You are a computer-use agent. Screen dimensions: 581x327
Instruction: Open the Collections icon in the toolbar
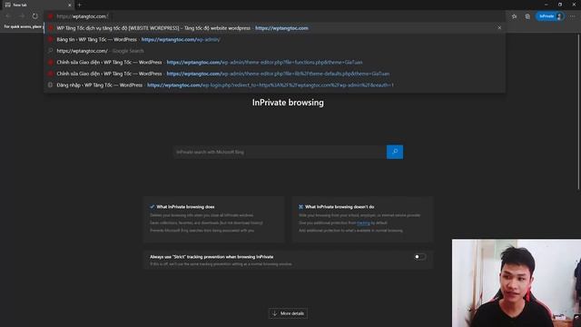point(527,16)
